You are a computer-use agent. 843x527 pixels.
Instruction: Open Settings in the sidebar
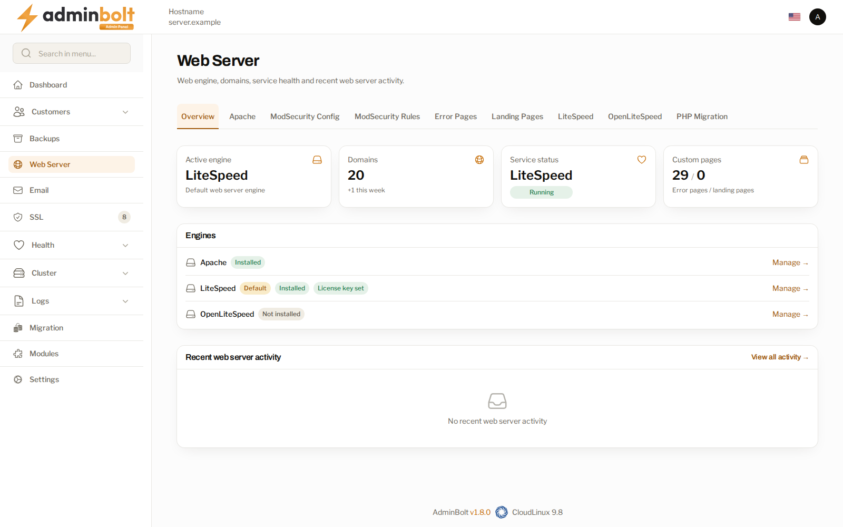(x=72, y=379)
